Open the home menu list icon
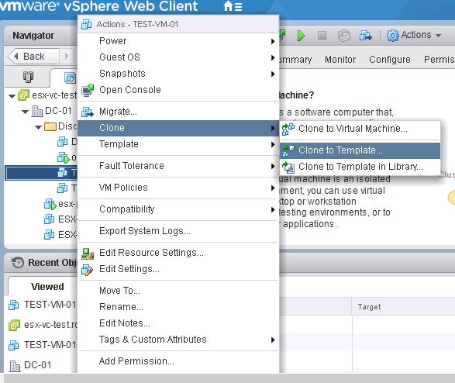Screen dimensions: 455x383 (x=238, y=7)
